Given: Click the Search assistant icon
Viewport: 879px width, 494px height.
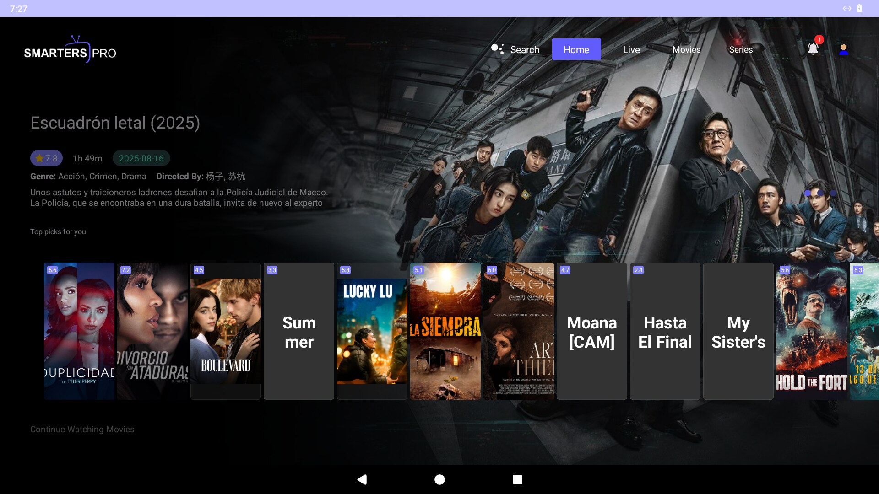Looking at the screenshot, I should [x=497, y=49].
